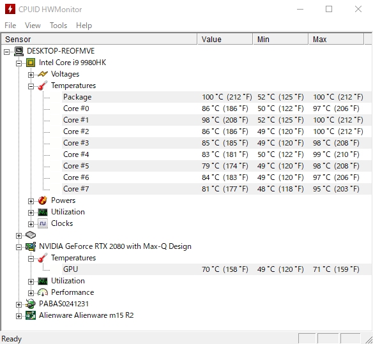Click the hard drive icon in tree

(x=31, y=235)
